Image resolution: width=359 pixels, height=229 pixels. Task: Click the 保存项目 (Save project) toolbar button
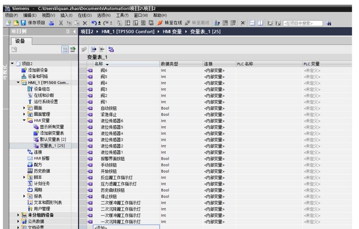point(33,23)
